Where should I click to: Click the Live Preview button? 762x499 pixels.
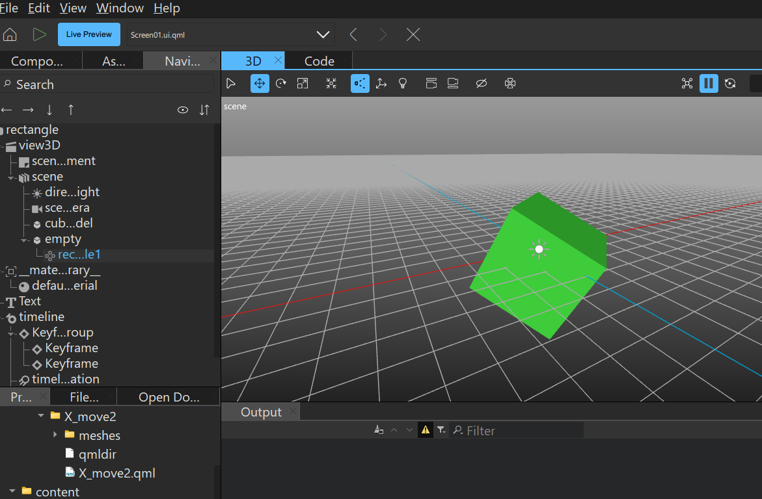pos(88,34)
